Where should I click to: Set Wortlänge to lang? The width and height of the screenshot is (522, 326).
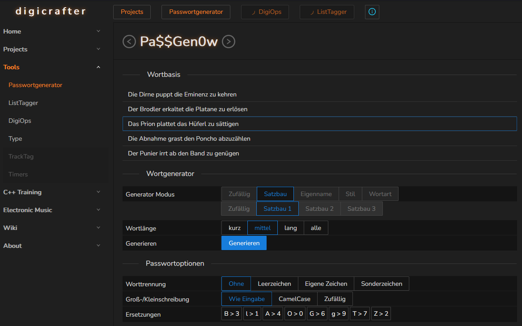(291, 228)
